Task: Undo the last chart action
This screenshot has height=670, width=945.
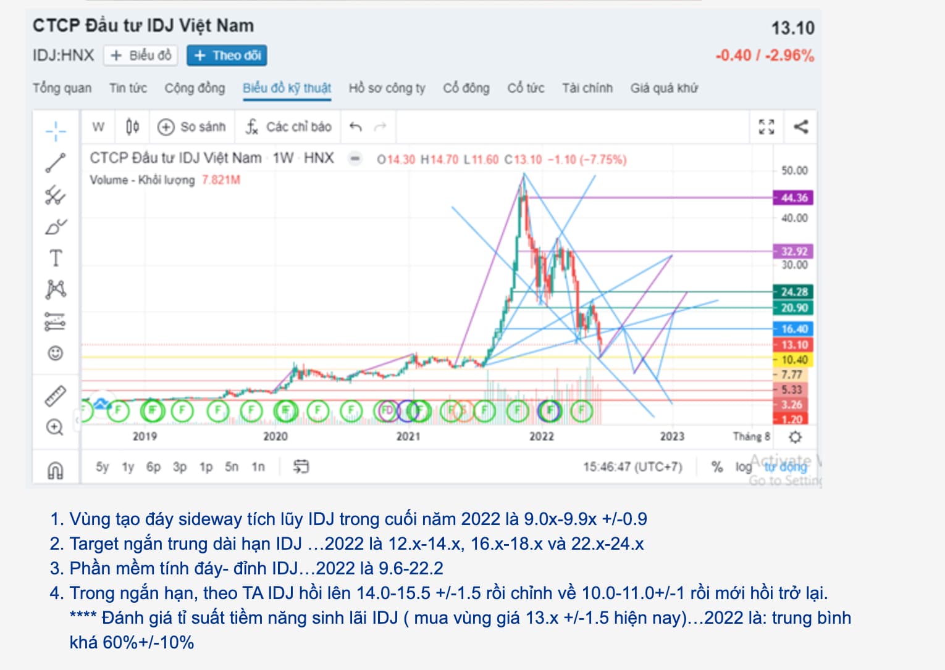Action: click(x=355, y=127)
